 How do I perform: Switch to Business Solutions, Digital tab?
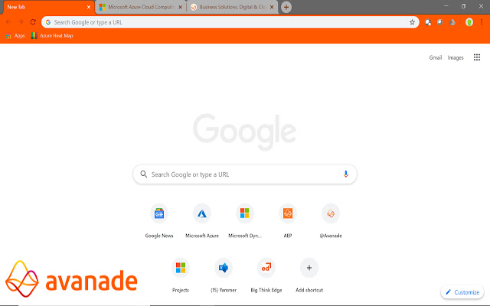[232, 7]
